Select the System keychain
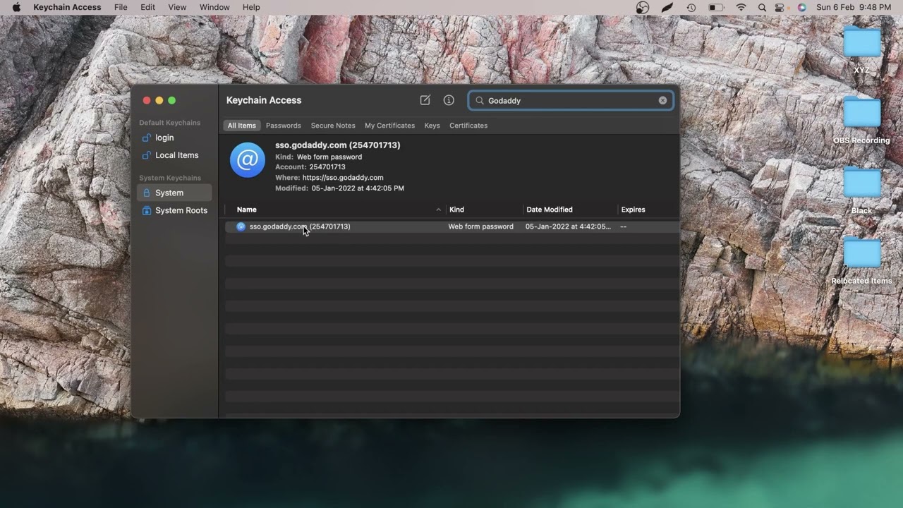Viewport: 903px width, 508px height. [x=174, y=193]
